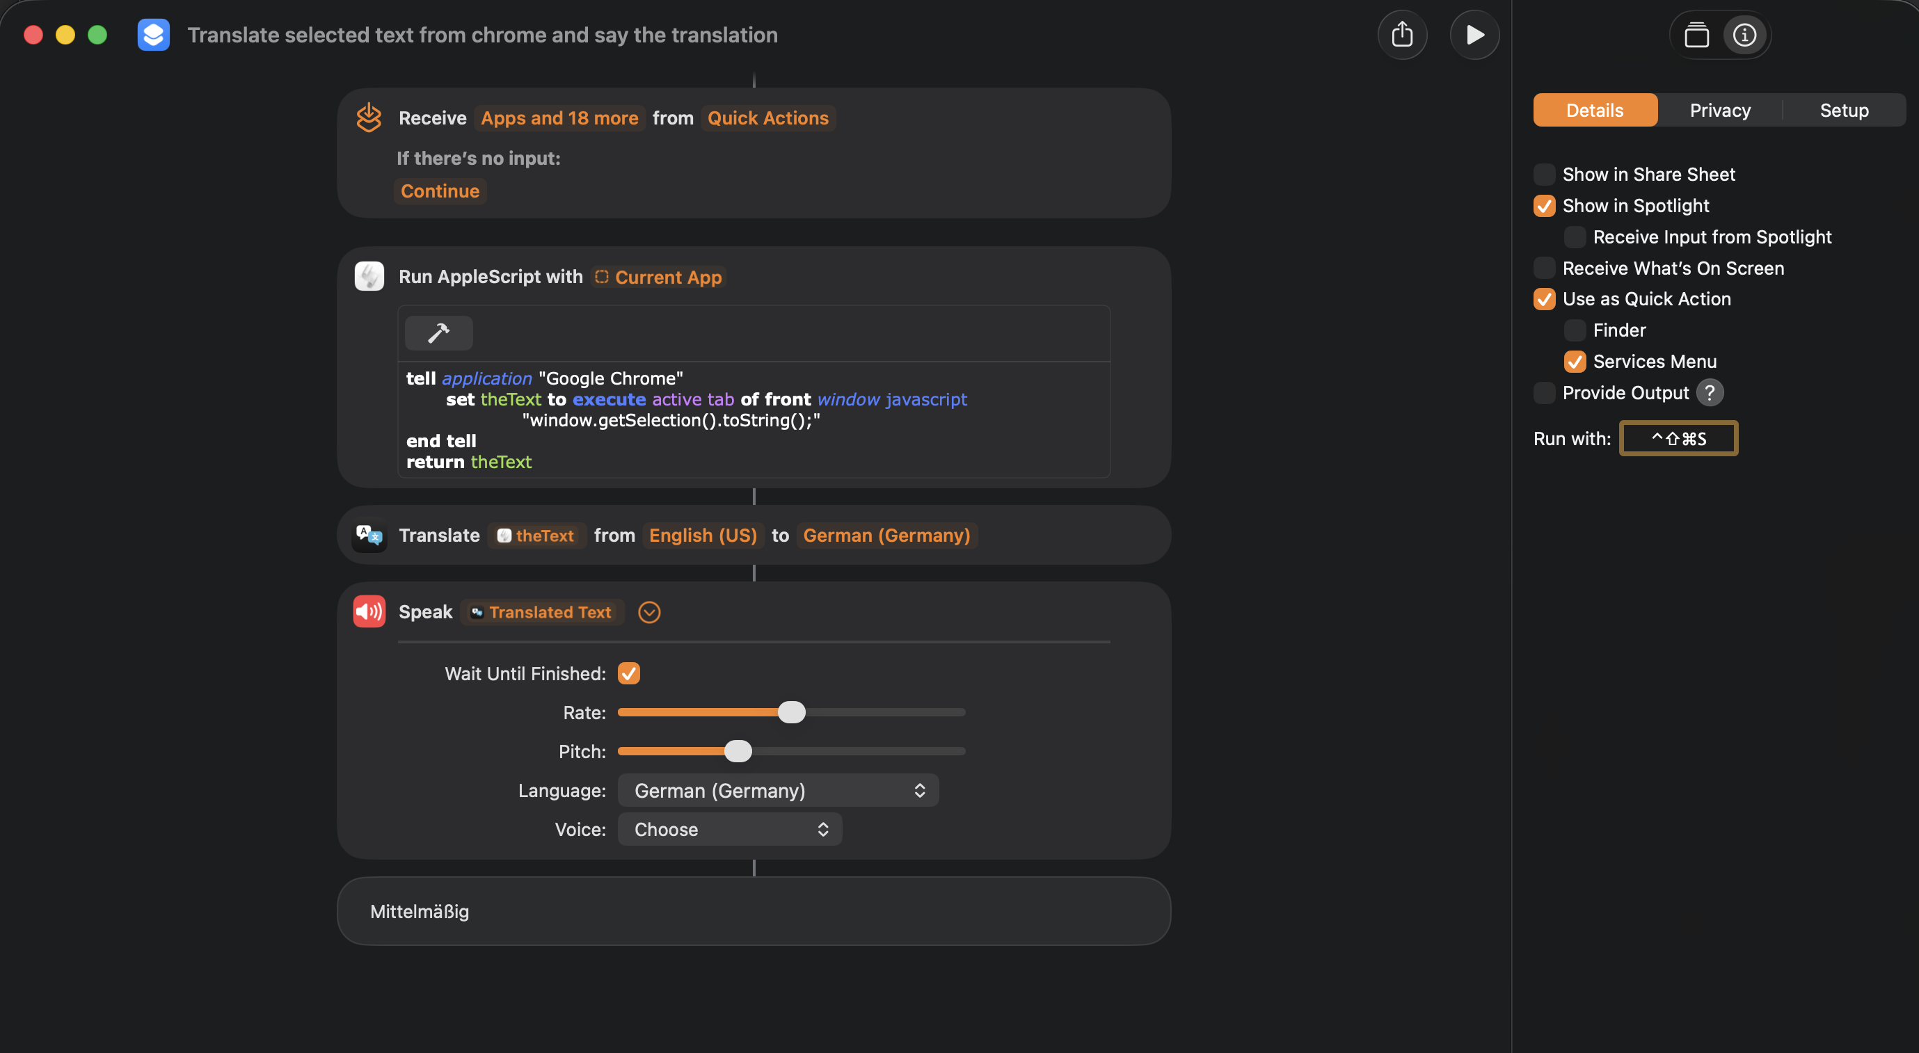The width and height of the screenshot is (1919, 1053).
Task: Enable Receive What's On Screen
Action: pyautogui.click(x=1544, y=267)
